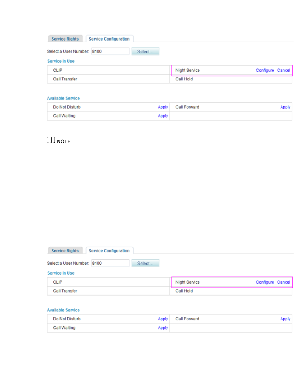This screenshot has width=294, height=387.
Task: Apply Do Not Disturb in lower panel
Action: pyautogui.click(x=163, y=319)
